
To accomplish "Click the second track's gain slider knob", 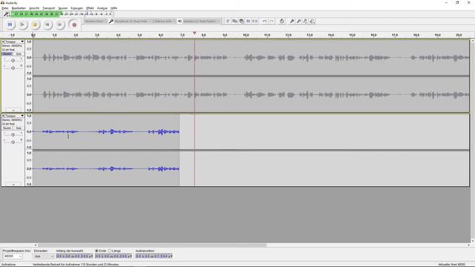I will pyautogui.click(x=13, y=135).
